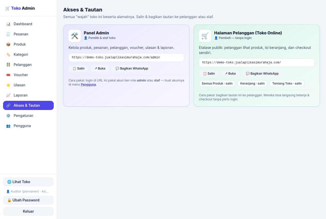Screen dimensions: 326x219
Task: Click the Halaman Pelanggan cart icon
Action: [205, 36]
